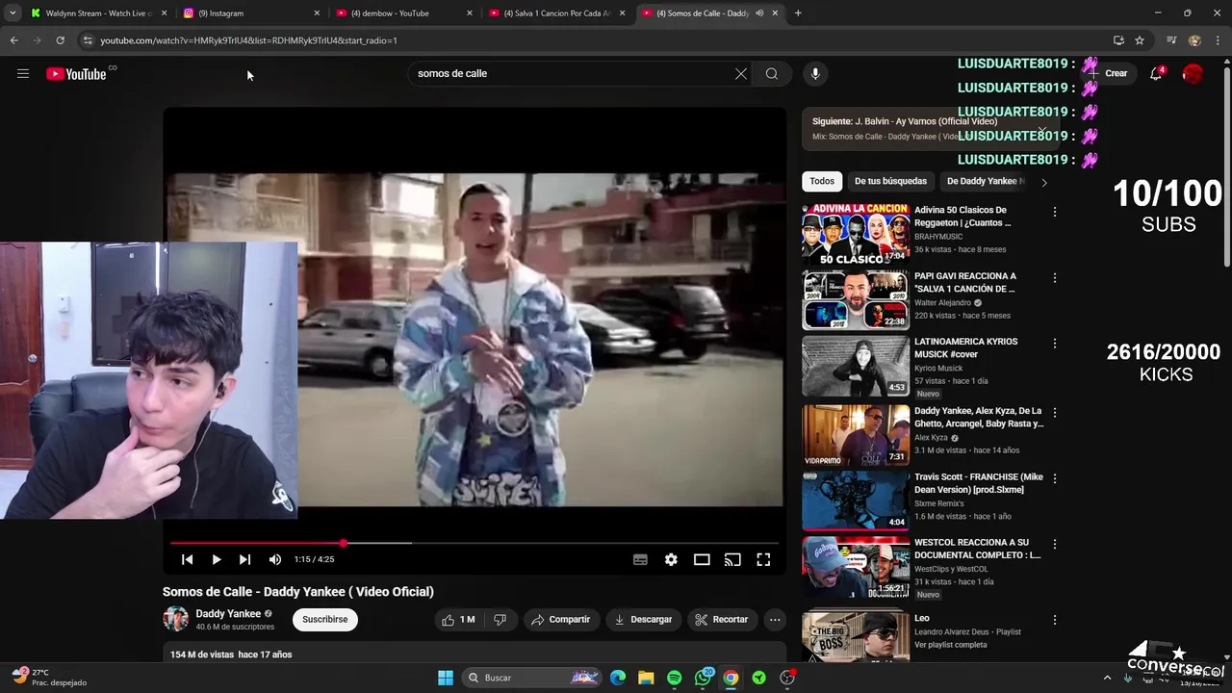Open Travis Scott FRANCHISE video title
Screen dimensions: 1232x693
(979, 483)
